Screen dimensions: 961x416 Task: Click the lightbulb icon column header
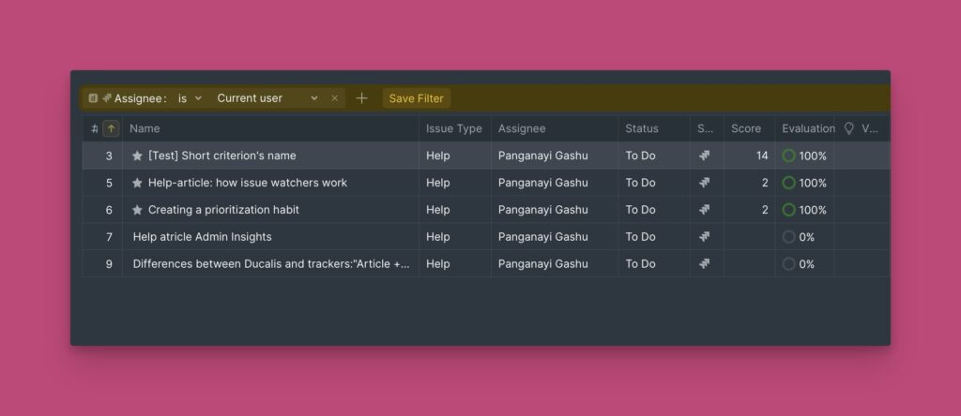tap(849, 128)
